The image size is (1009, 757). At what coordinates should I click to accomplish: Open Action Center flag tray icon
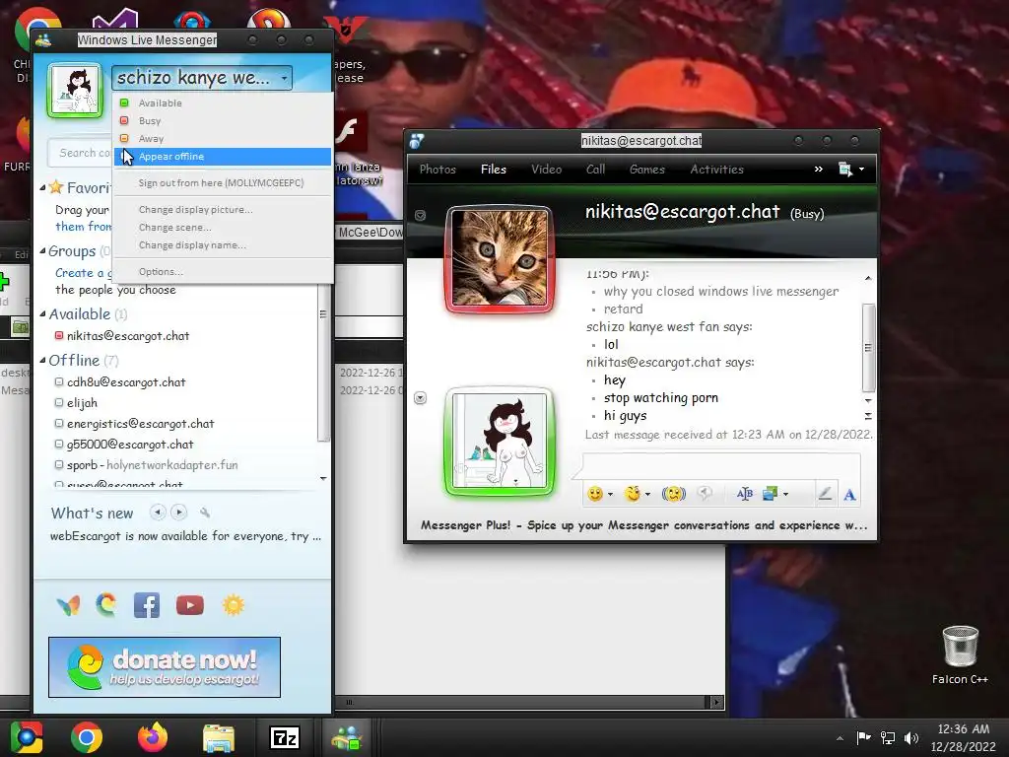click(x=863, y=737)
